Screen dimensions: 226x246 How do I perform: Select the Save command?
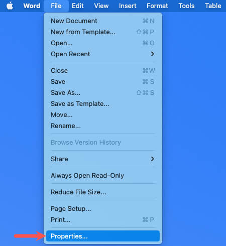(x=103, y=82)
